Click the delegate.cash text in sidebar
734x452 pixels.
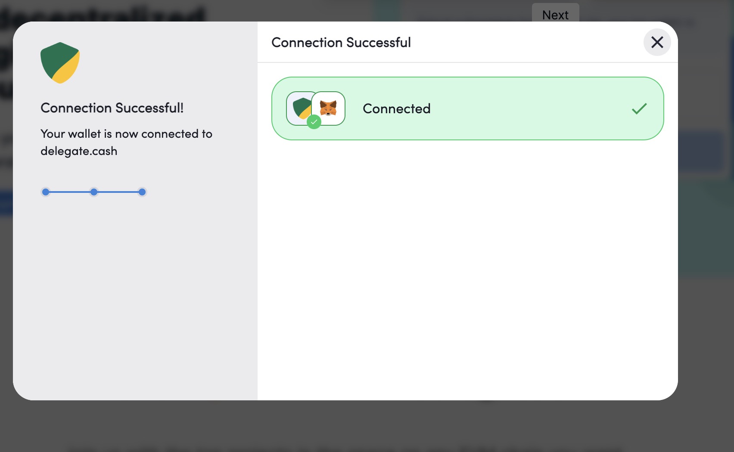pos(79,151)
